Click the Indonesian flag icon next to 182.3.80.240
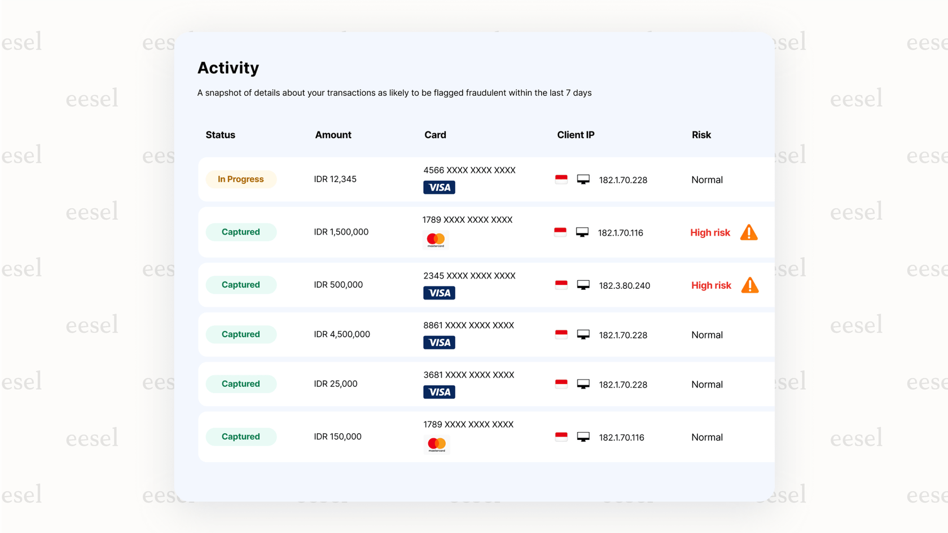This screenshot has height=533, width=948. pos(560,284)
